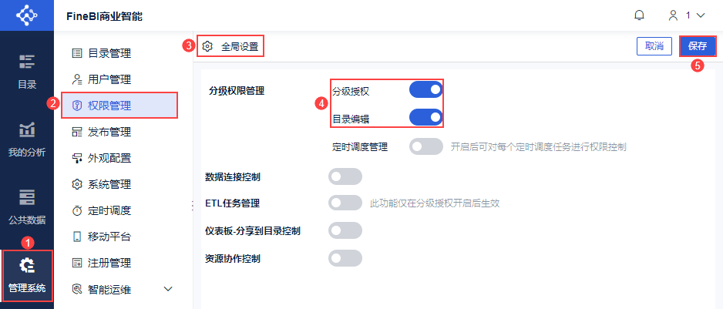The height and width of the screenshot is (309, 723).
Task: Click the 定时调度 clock icon
Action: pyautogui.click(x=77, y=210)
